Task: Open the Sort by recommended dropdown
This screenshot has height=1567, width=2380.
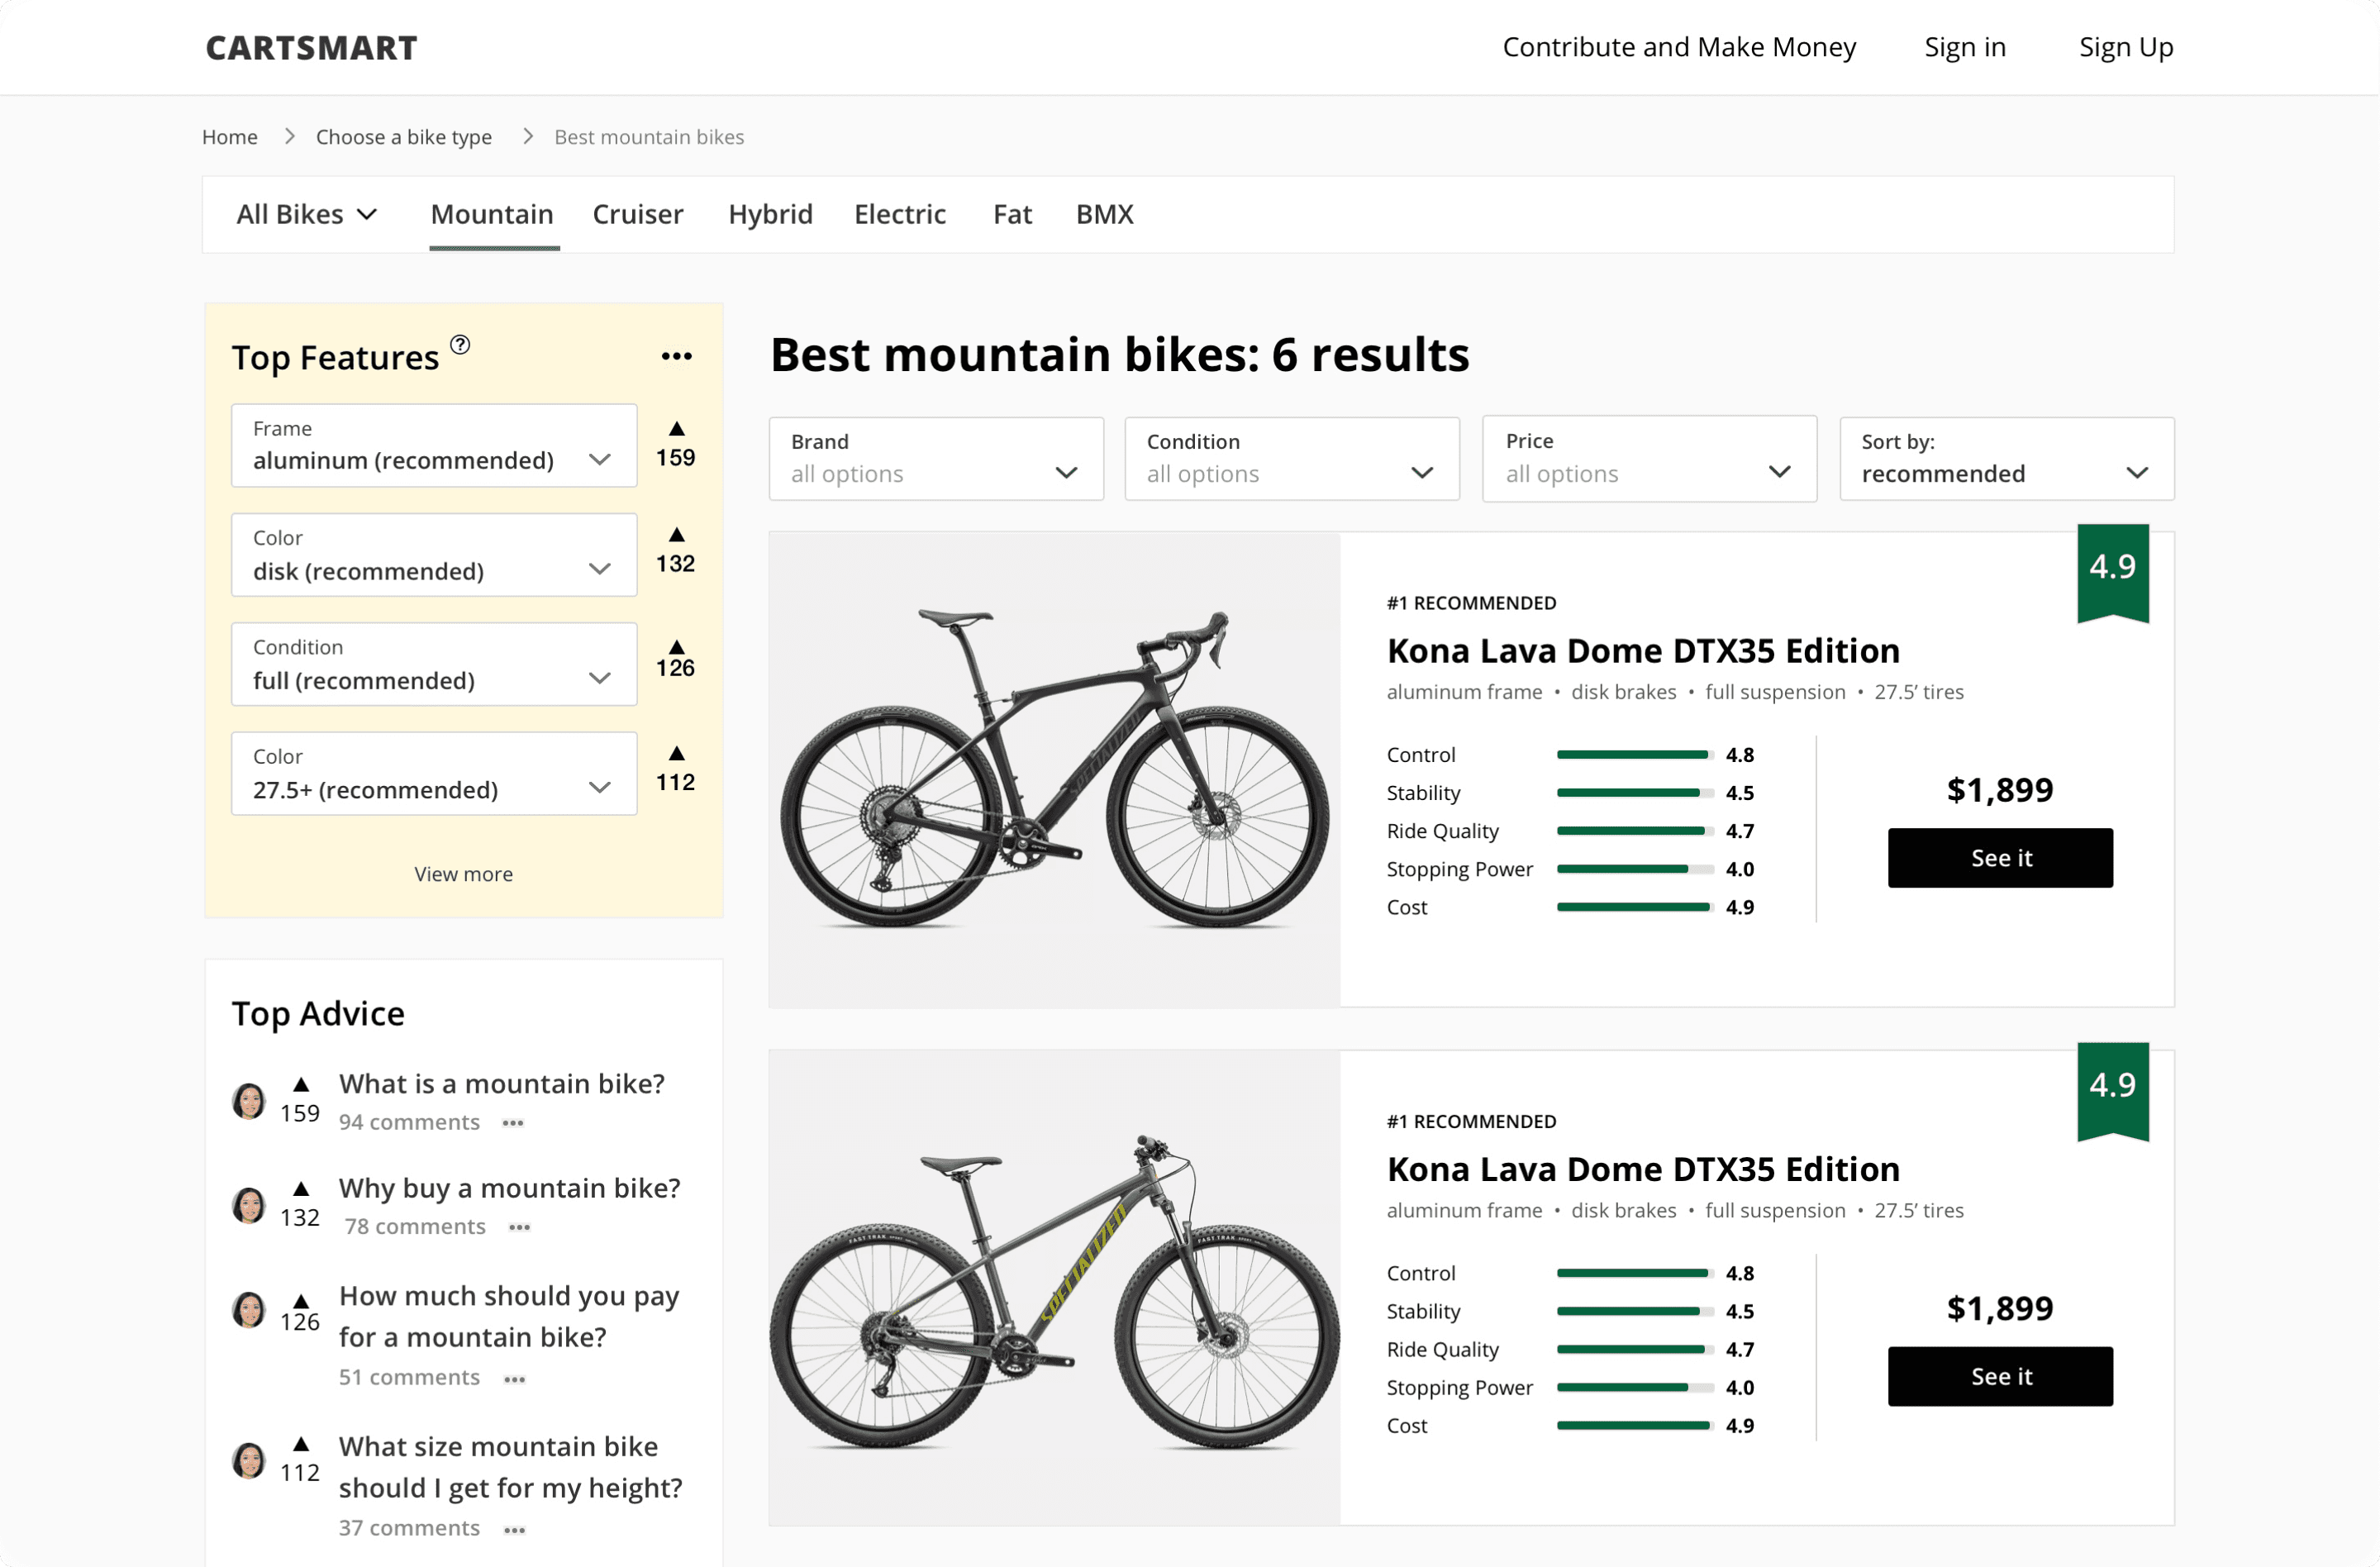Action: point(2006,459)
